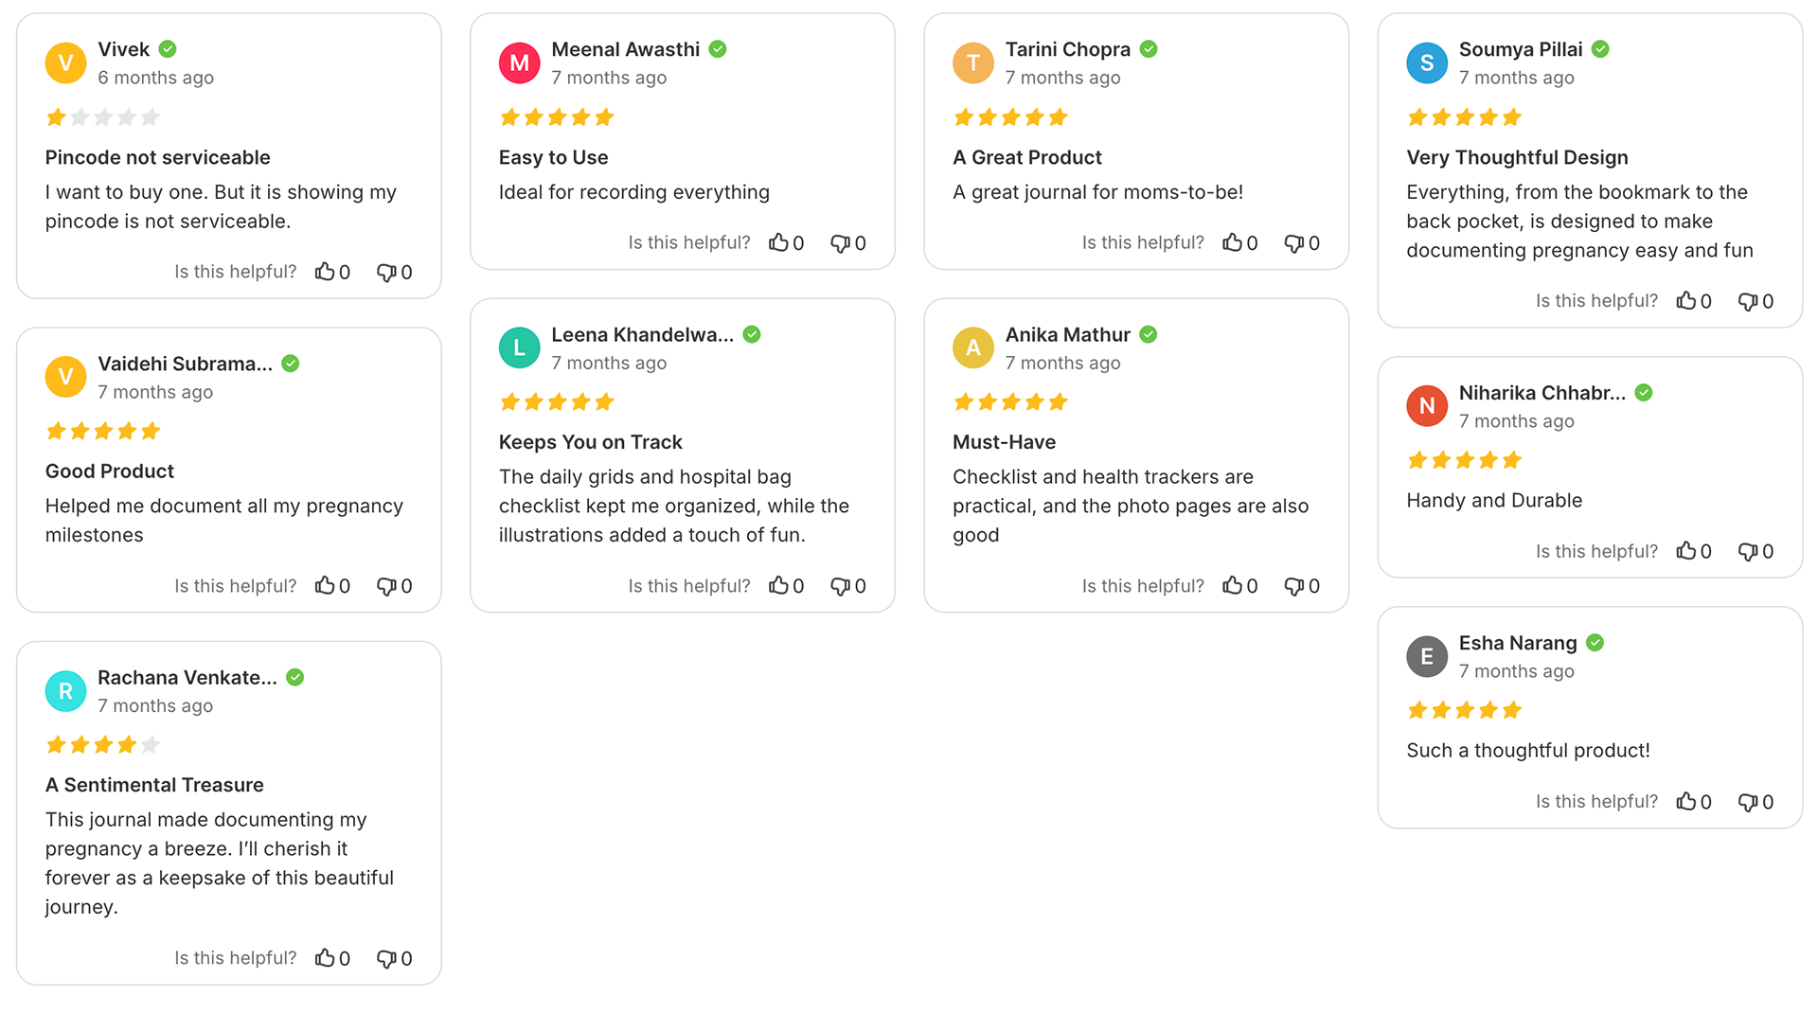The image size is (1818, 1014).
Task: Click Meenal Awasthi's red M avatar
Action: tap(519, 63)
